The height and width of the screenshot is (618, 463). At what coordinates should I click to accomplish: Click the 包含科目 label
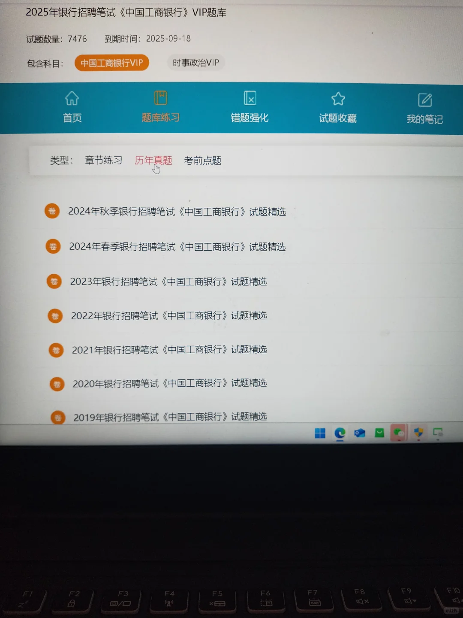(x=45, y=64)
